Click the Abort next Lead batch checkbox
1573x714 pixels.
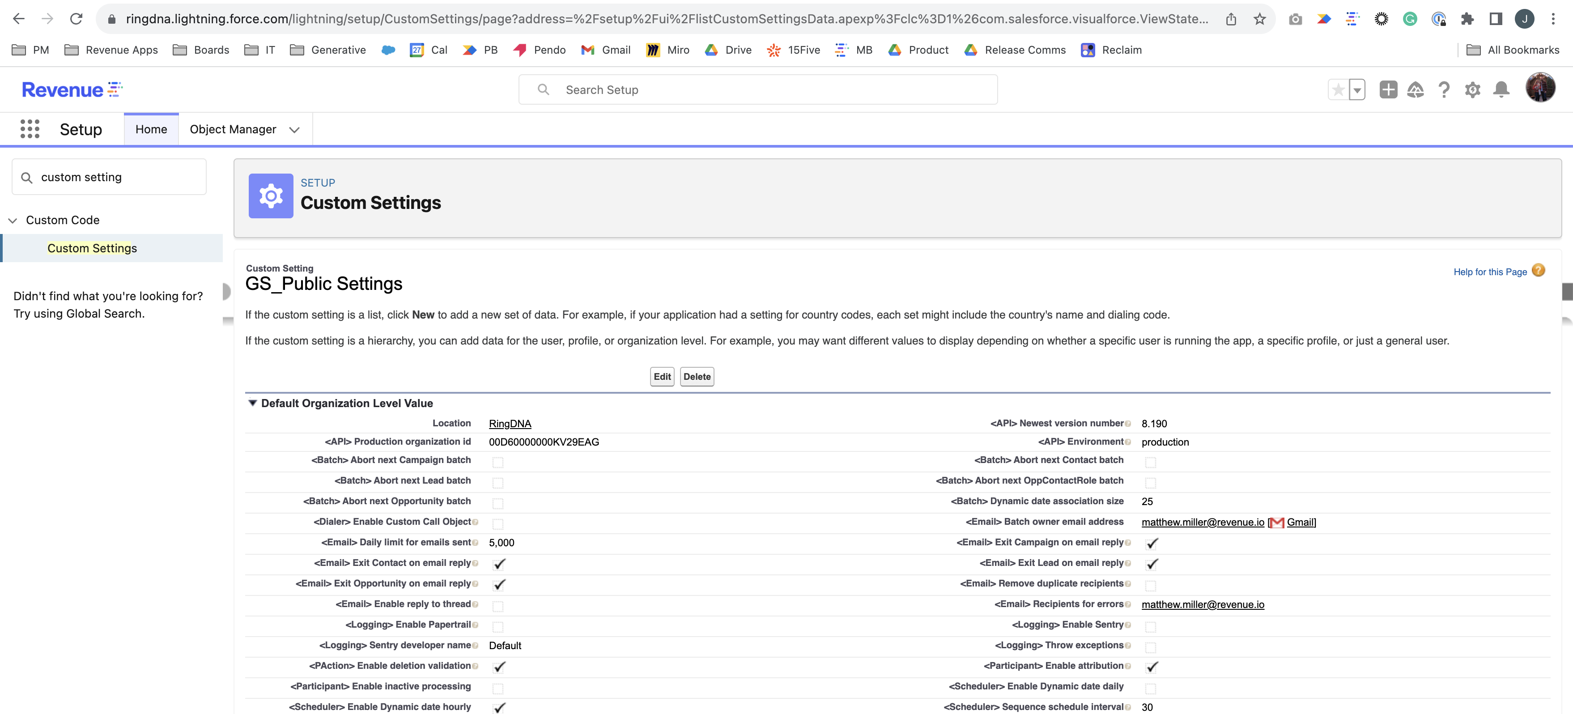coord(497,483)
